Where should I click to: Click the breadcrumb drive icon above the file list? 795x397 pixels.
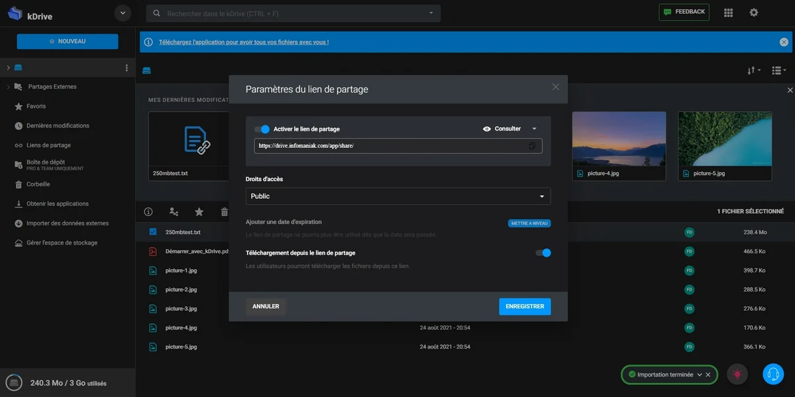click(147, 70)
